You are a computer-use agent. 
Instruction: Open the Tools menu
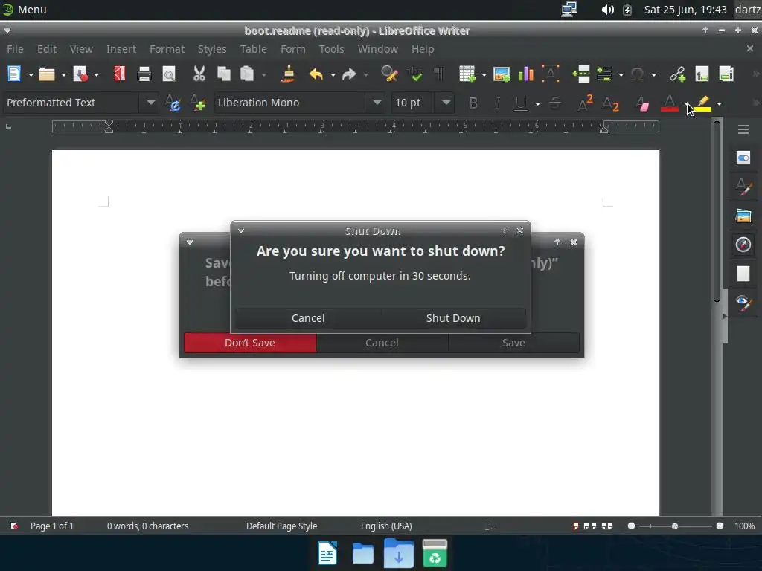click(x=331, y=49)
